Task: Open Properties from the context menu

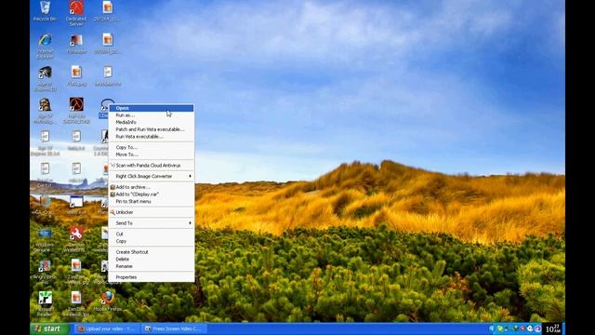Action: coord(152,277)
